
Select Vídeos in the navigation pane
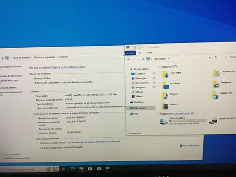coord(139,96)
